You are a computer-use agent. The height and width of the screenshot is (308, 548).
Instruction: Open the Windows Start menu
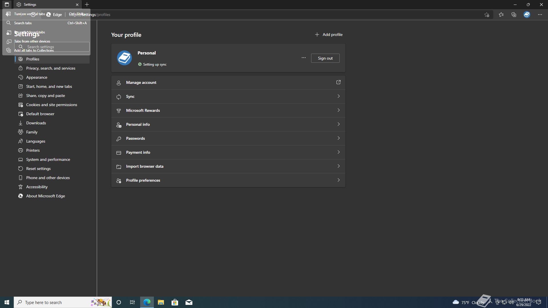(x=7, y=302)
